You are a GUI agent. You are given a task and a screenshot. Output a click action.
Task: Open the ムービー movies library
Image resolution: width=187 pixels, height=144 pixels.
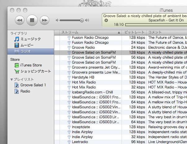point(31,45)
